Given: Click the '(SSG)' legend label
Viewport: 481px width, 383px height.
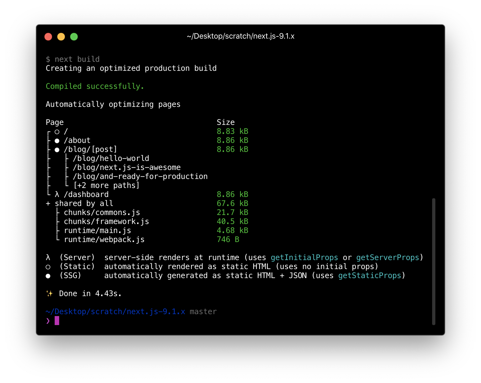Looking at the screenshot, I should [x=70, y=276].
